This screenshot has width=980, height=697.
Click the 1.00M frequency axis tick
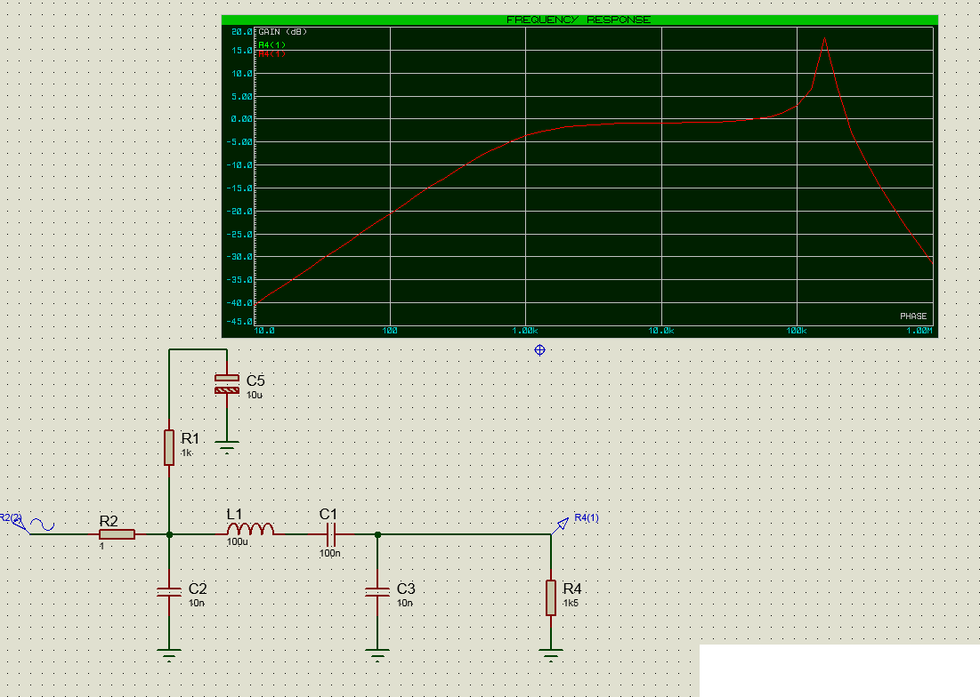pos(919,331)
